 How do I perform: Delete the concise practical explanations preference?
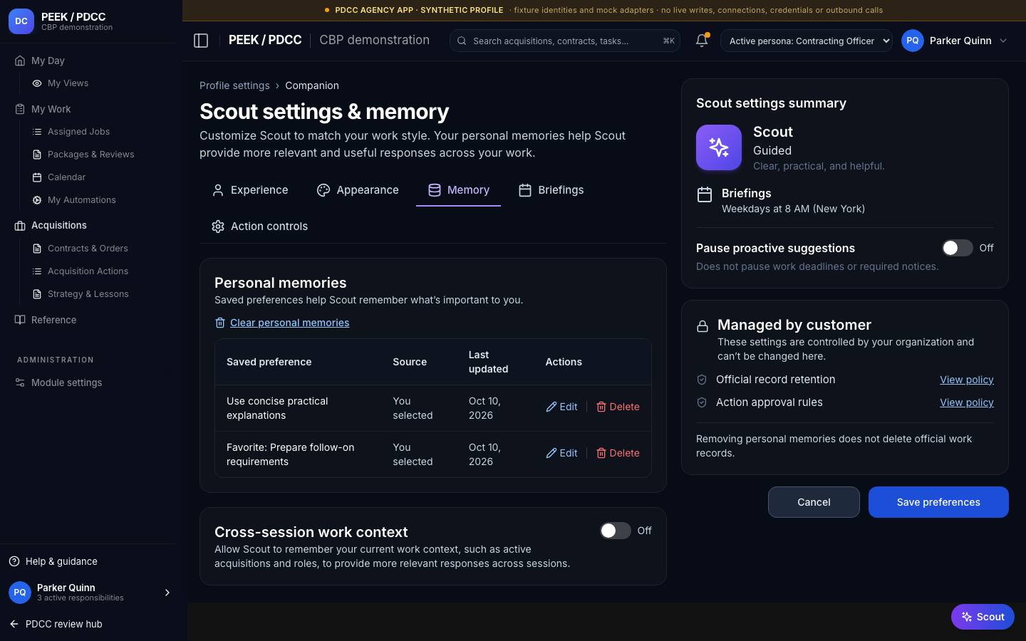[618, 407]
